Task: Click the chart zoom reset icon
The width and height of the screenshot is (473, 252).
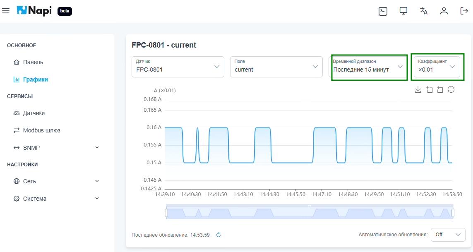Action: point(440,90)
